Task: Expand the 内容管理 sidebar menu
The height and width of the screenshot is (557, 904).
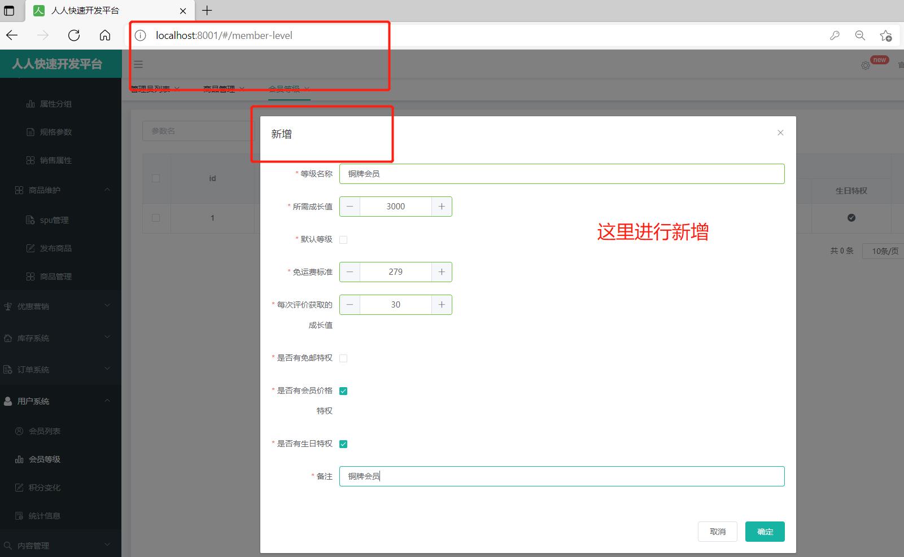Action: (60, 545)
